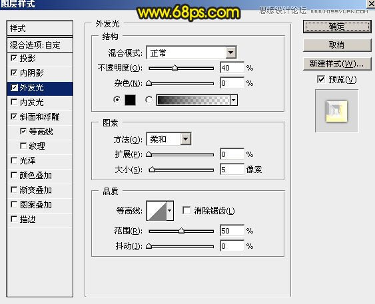The image size is (375, 304).
Task: Click the 杂色 noise value field
Action: tap(232, 83)
